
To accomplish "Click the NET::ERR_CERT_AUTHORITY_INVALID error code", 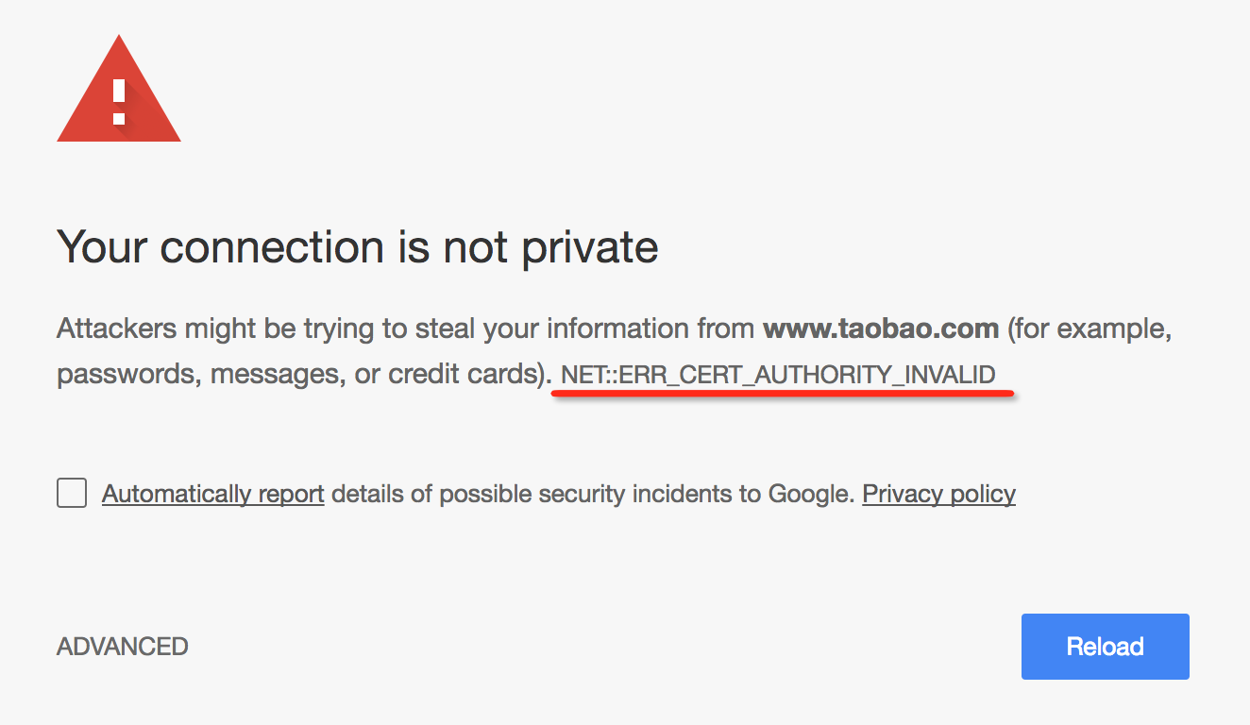I will tap(778, 375).
